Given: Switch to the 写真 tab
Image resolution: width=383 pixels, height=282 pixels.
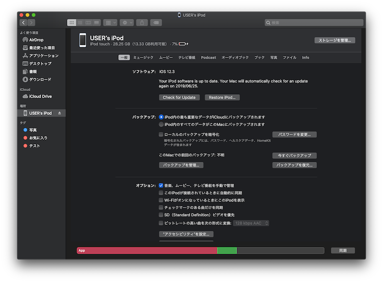Looking at the screenshot, I should pos(273,57).
